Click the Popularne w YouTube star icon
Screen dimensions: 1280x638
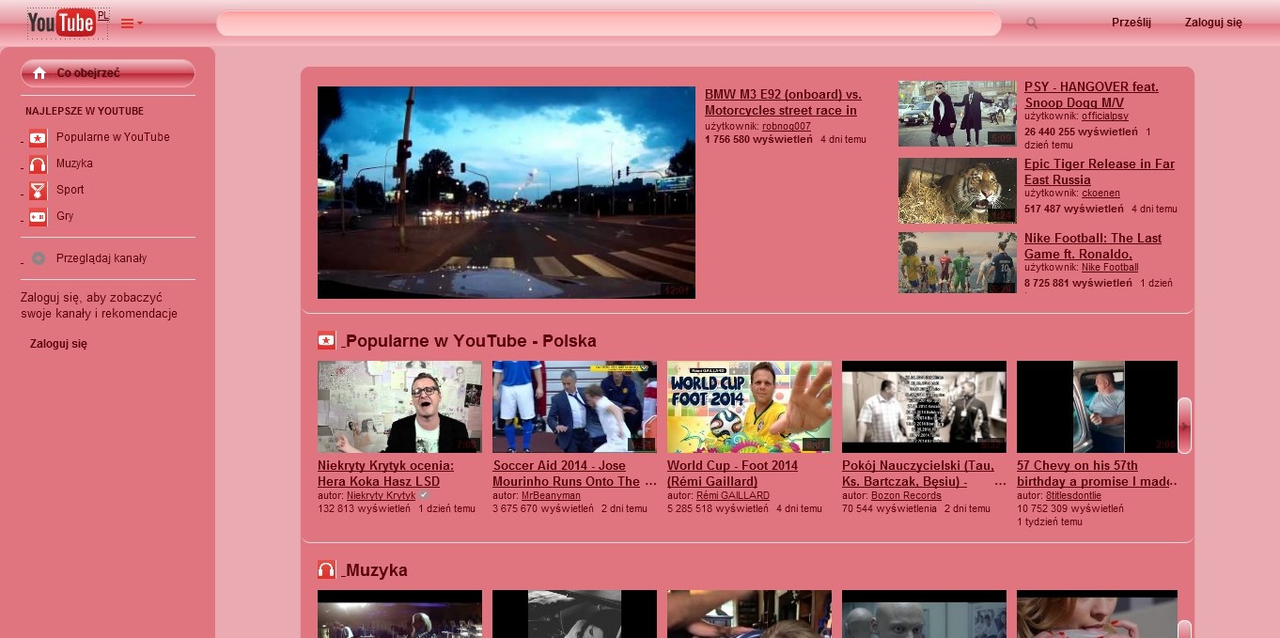coord(38,137)
